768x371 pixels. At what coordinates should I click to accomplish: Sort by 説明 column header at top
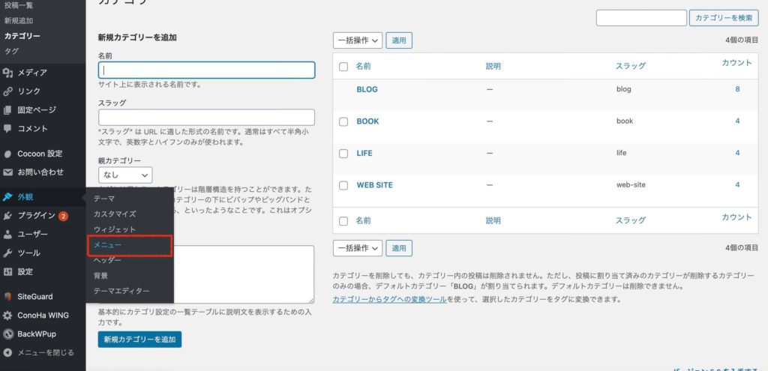(493, 66)
